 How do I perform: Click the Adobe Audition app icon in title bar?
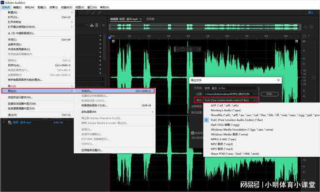2,2
